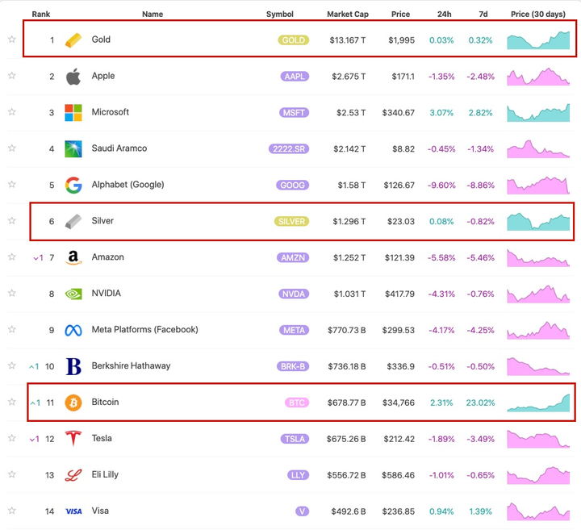Sort by the Price column header

coord(400,15)
